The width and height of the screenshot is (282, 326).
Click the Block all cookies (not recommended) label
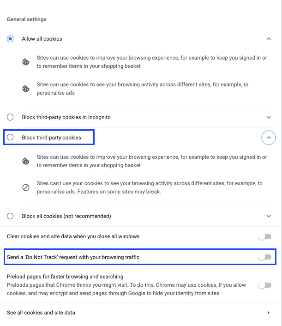(66, 216)
